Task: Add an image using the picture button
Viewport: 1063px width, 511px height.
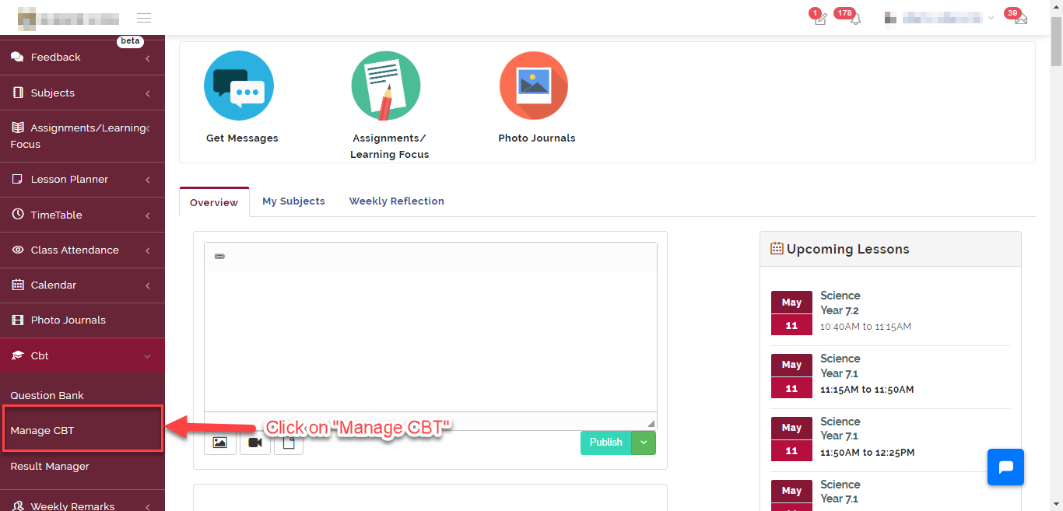Action: click(x=219, y=443)
